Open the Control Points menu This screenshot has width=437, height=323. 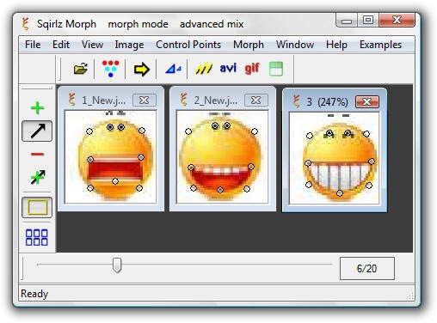click(x=188, y=45)
